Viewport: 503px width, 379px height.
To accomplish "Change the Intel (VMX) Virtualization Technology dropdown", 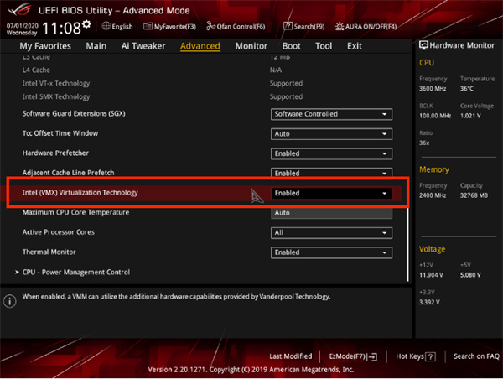I will 332,193.
